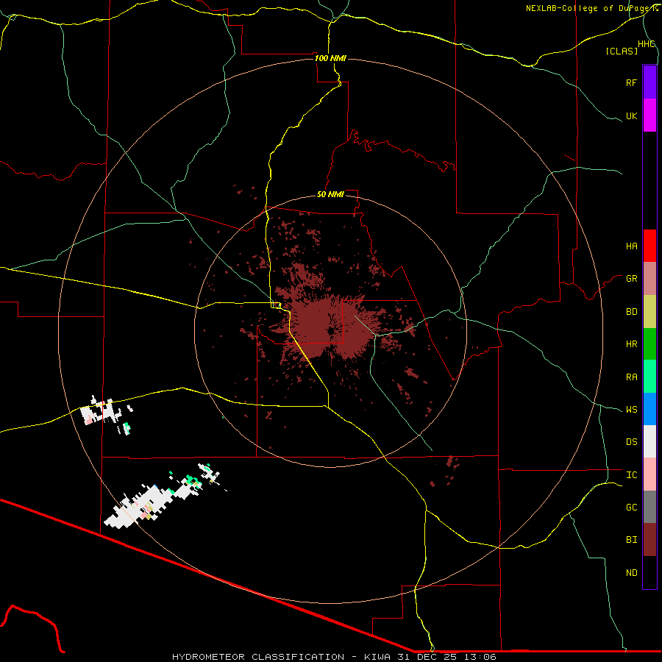Click the 100 NMI range ring label

pos(330,58)
